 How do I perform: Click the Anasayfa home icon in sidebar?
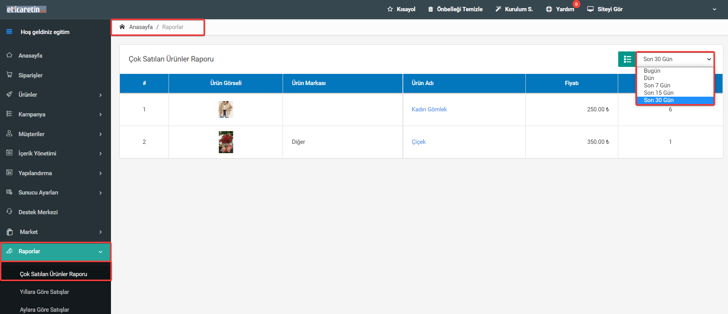pyautogui.click(x=9, y=55)
